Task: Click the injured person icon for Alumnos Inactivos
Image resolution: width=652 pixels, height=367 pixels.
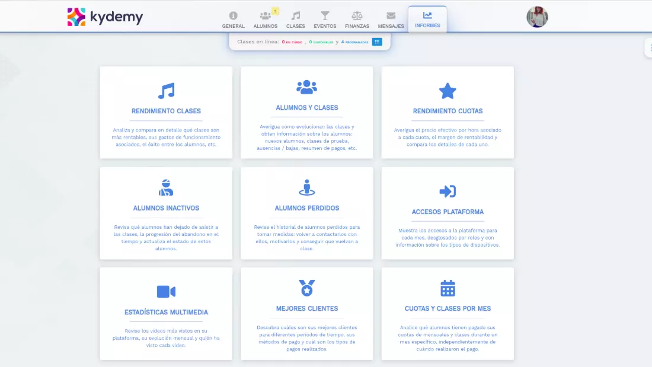Action: coord(166,188)
